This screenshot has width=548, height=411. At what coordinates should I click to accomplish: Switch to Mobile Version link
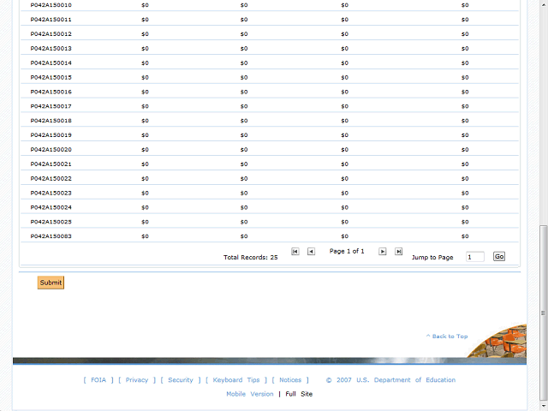pos(249,394)
